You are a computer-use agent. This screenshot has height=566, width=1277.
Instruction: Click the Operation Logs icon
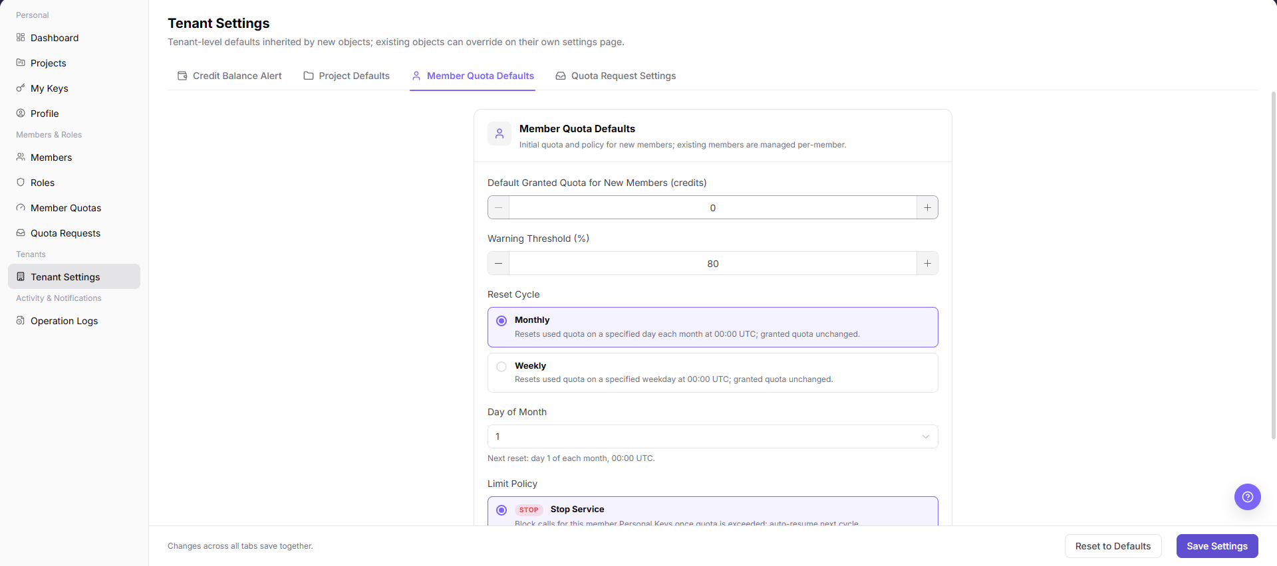click(x=21, y=320)
